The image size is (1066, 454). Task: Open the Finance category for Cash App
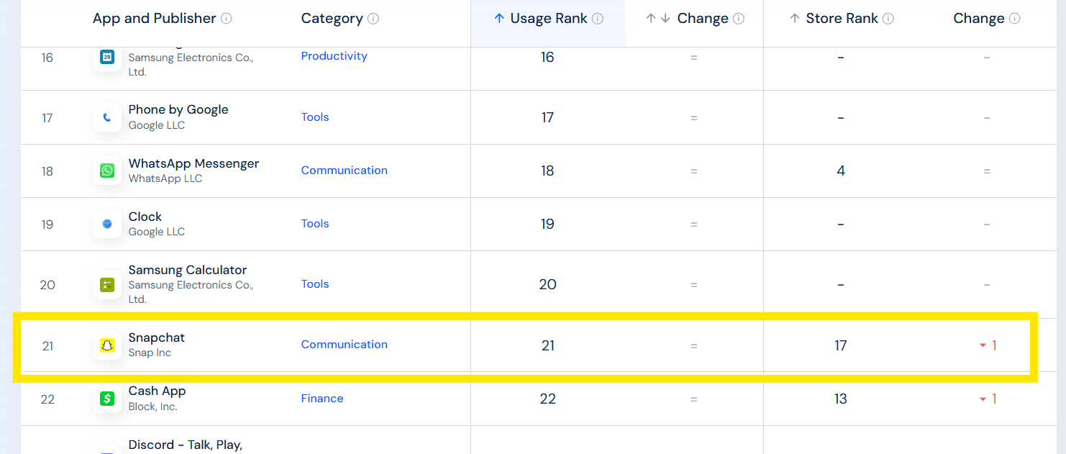[x=322, y=398]
